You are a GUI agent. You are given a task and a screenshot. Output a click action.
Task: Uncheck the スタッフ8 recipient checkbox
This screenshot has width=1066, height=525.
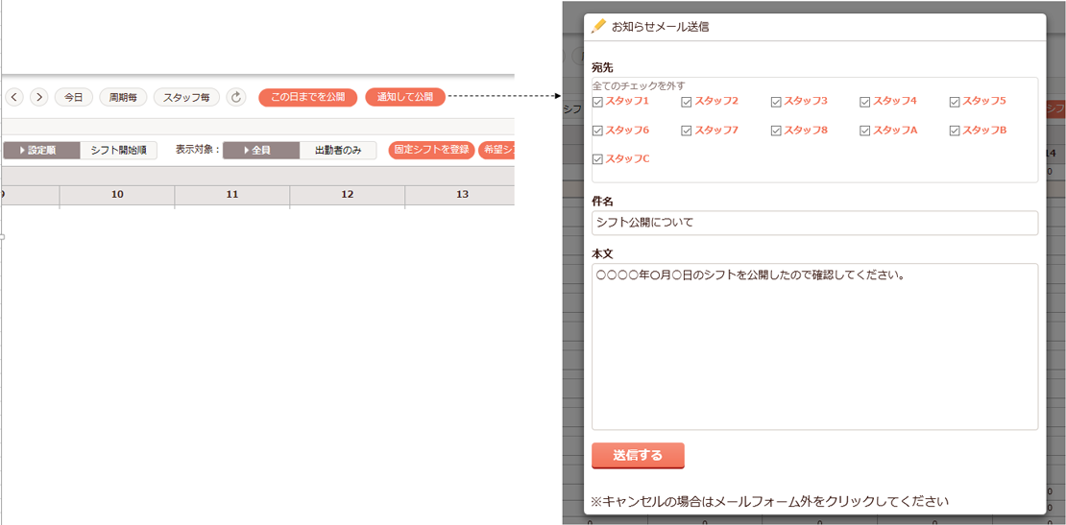point(776,131)
